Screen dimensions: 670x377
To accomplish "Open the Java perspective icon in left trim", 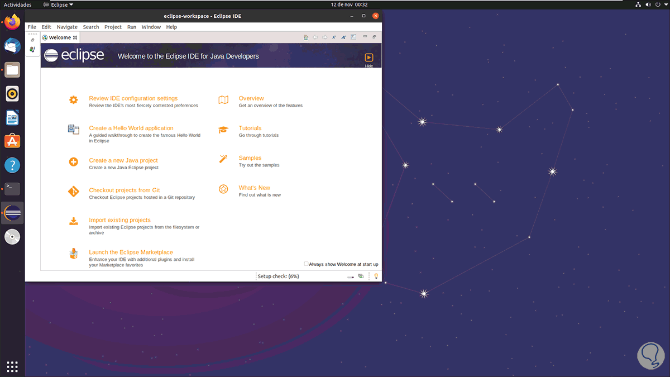I will point(32,49).
